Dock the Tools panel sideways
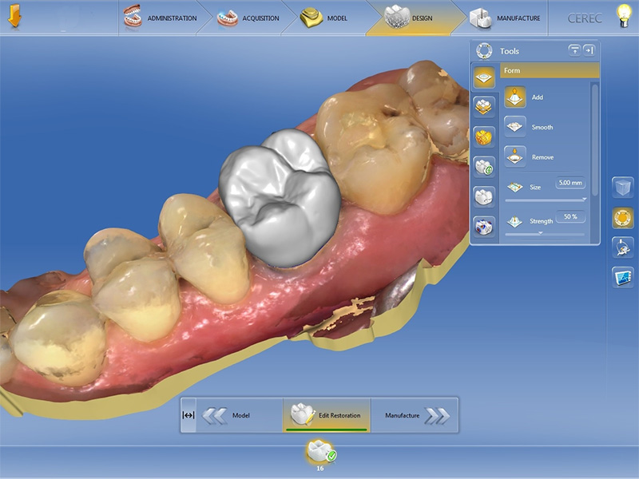This screenshot has height=479, width=639. click(589, 50)
